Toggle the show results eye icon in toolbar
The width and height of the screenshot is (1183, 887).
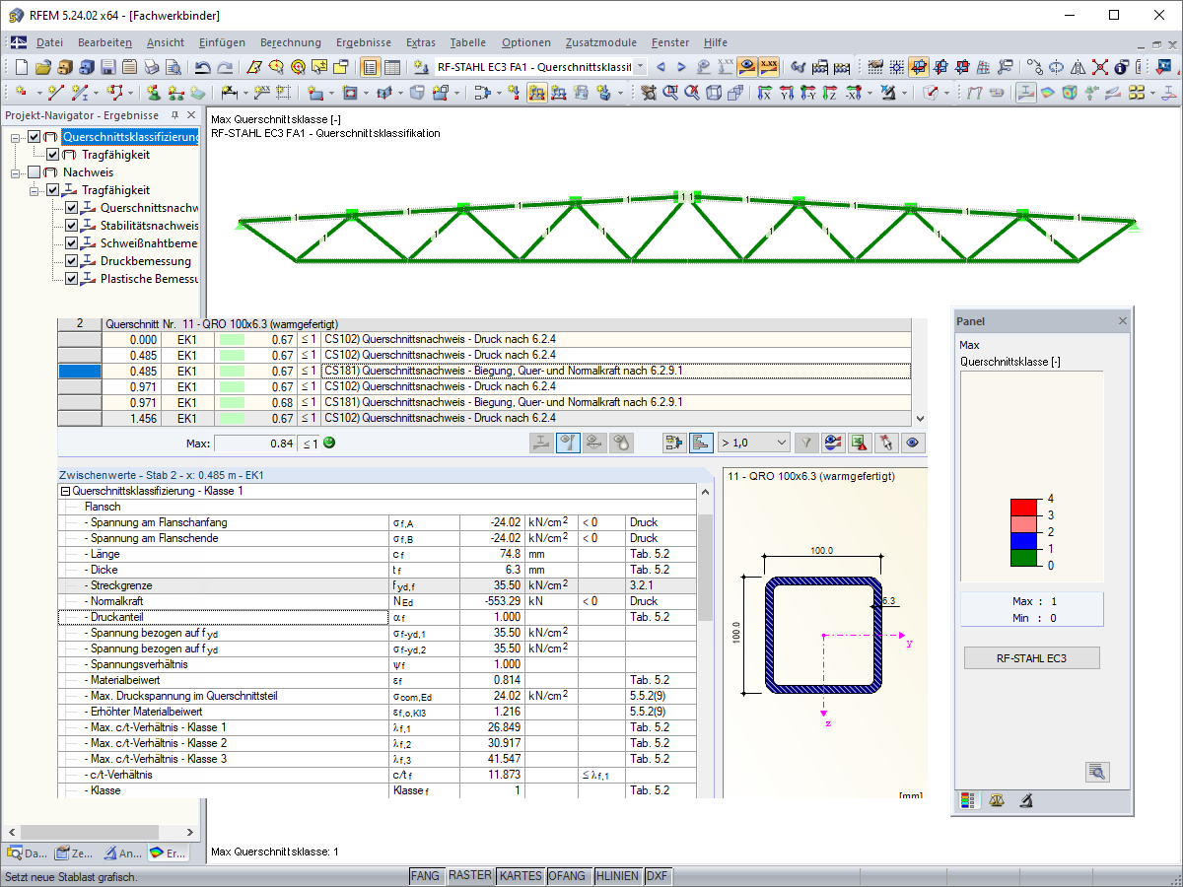point(747,67)
